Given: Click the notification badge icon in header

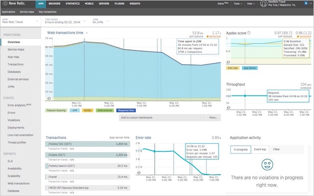Looking at the screenshot, I should click(306, 3).
